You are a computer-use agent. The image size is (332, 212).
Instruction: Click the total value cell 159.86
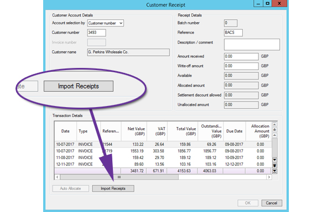coord(185,145)
